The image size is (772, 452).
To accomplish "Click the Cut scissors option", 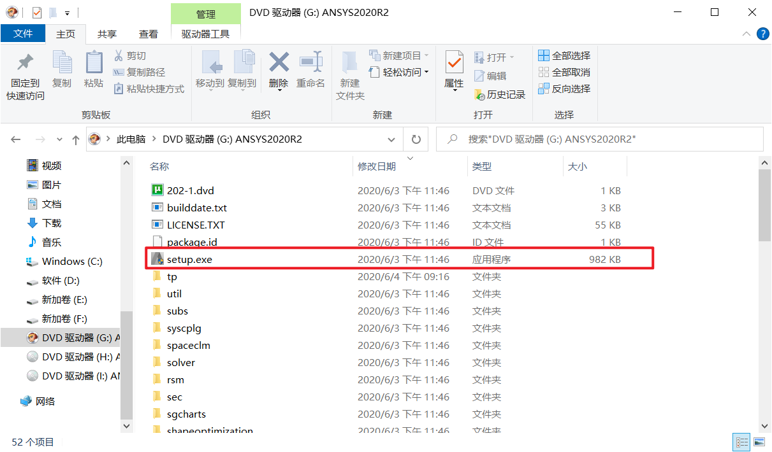I will click(130, 56).
